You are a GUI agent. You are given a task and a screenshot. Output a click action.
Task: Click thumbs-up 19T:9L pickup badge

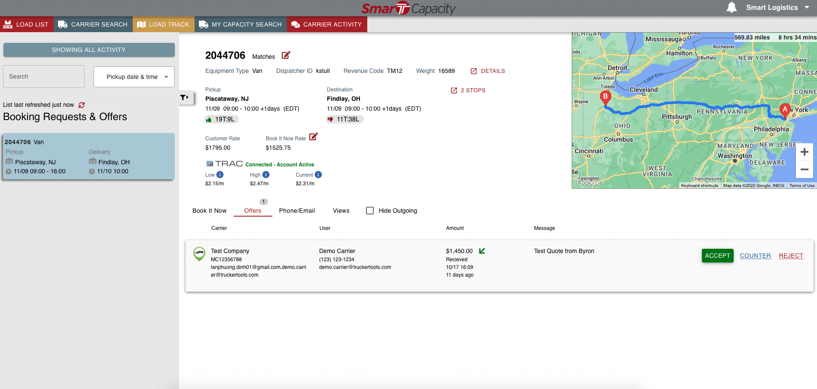tap(221, 119)
